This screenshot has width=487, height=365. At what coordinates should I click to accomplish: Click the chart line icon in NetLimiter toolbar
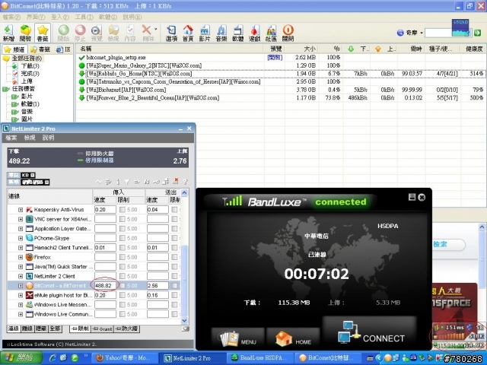pyautogui.click(x=99, y=182)
